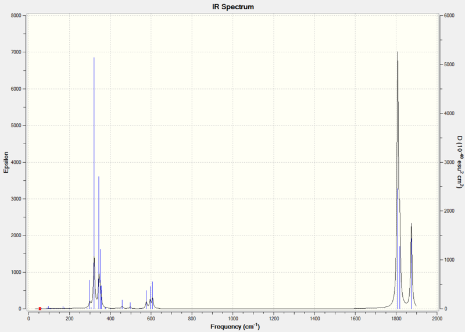This screenshot has width=465, height=332.
Task: Select the 1400 tick label on frequency axis
Action: click(314, 319)
